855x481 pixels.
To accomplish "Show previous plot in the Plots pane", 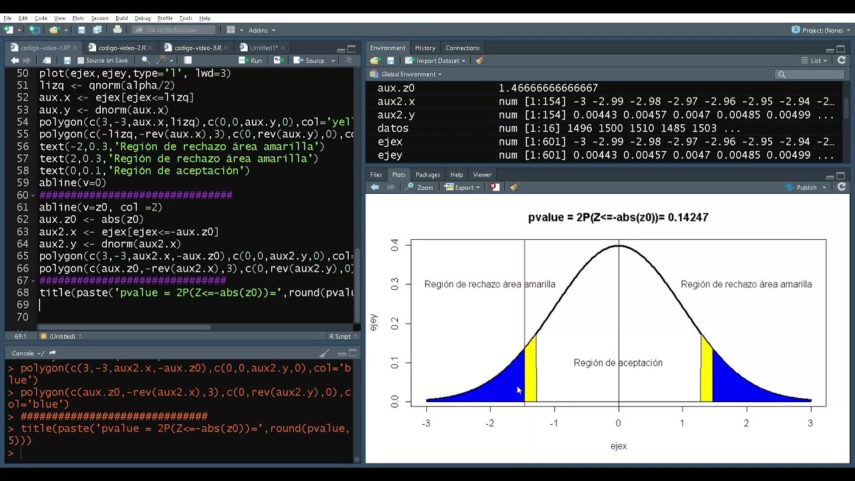I will pyautogui.click(x=375, y=188).
